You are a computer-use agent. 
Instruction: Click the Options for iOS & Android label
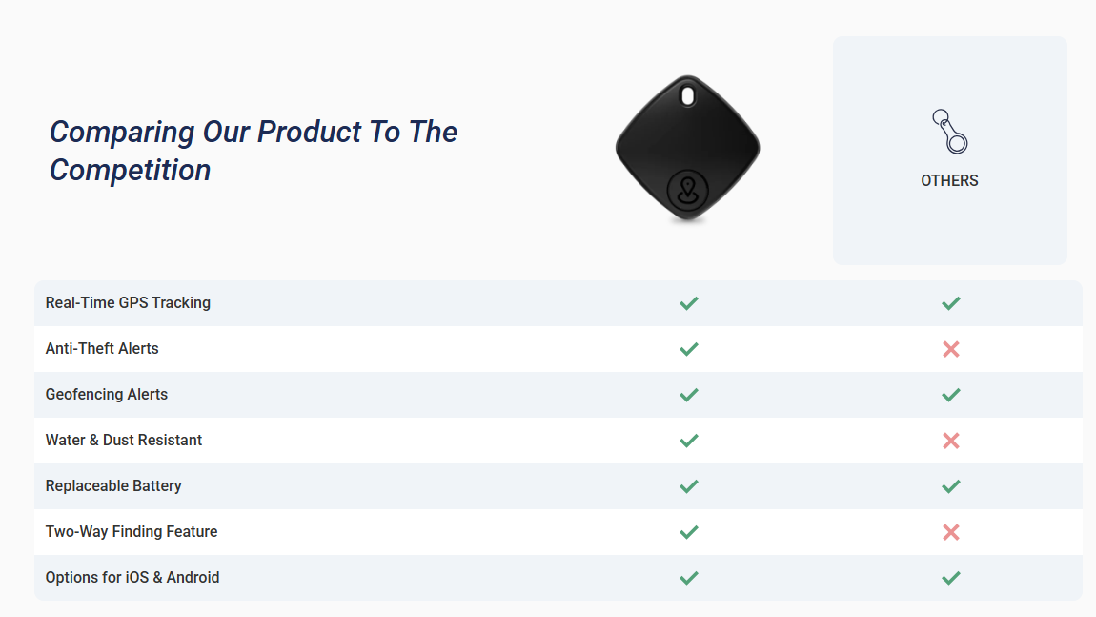pyautogui.click(x=132, y=578)
